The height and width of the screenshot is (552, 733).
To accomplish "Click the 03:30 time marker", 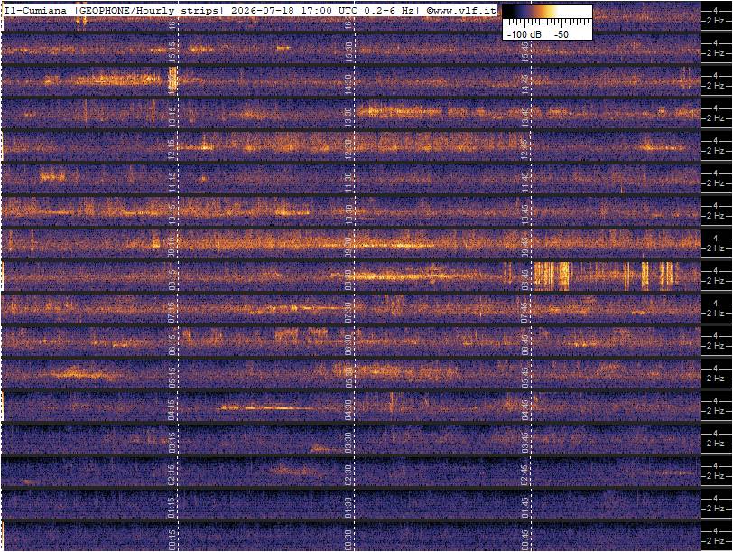I will pos(348,443).
